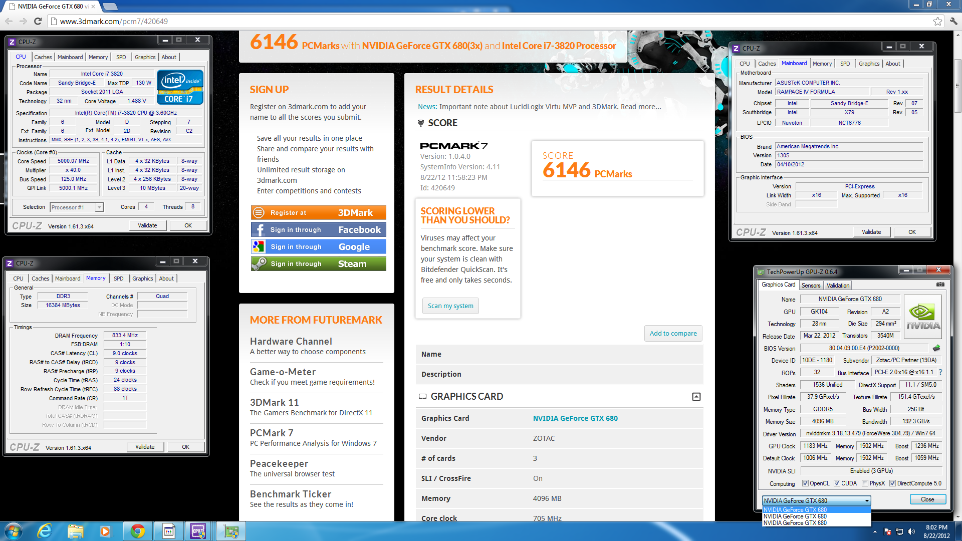Click the GPU-Z screenshot camera icon

pos(940,285)
